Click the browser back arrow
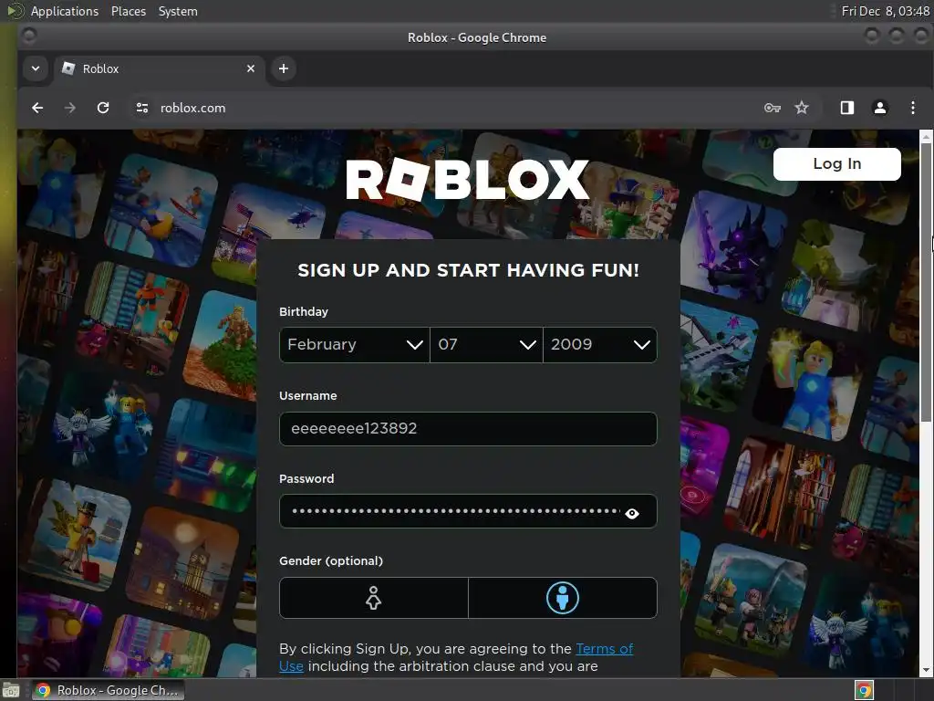Screen dimensions: 934x701 37,108
